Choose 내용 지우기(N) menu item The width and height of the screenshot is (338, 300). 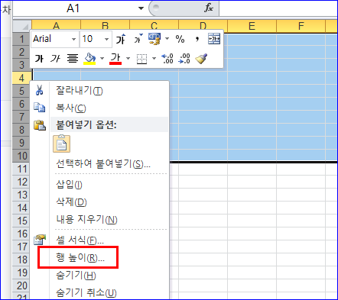(x=86, y=219)
